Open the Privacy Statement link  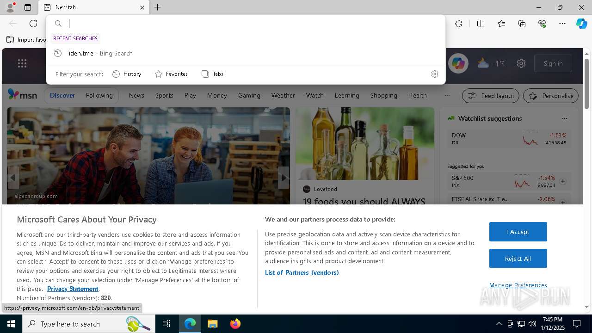click(73, 289)
